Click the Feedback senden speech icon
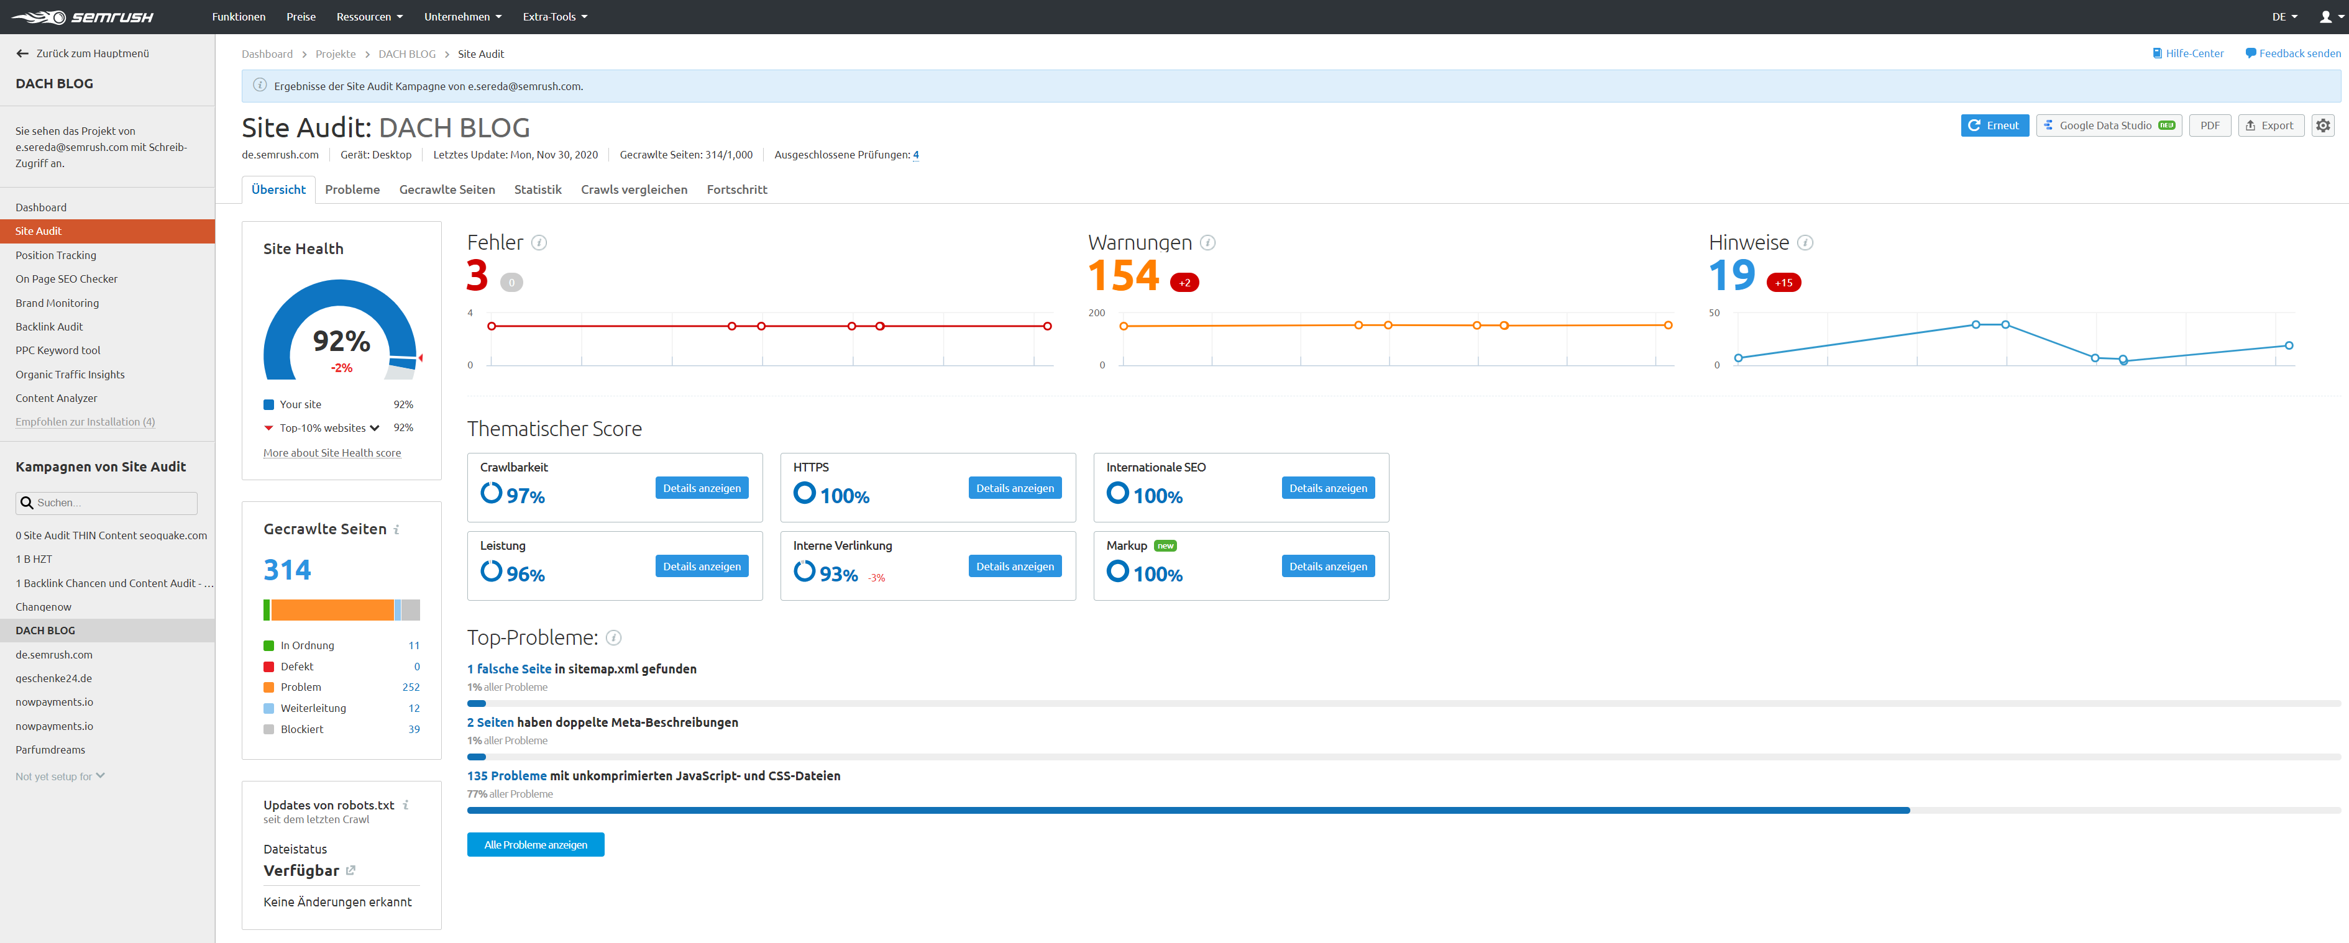This screenshot has width=2349, height=943. point(2251,54)
